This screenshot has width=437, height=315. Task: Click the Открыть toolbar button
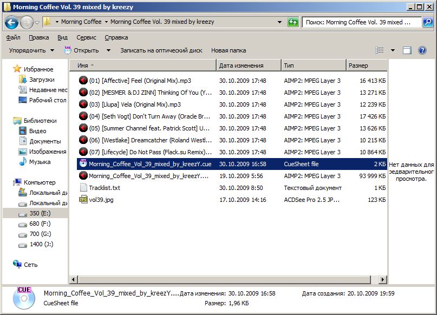tap(82, 50)
